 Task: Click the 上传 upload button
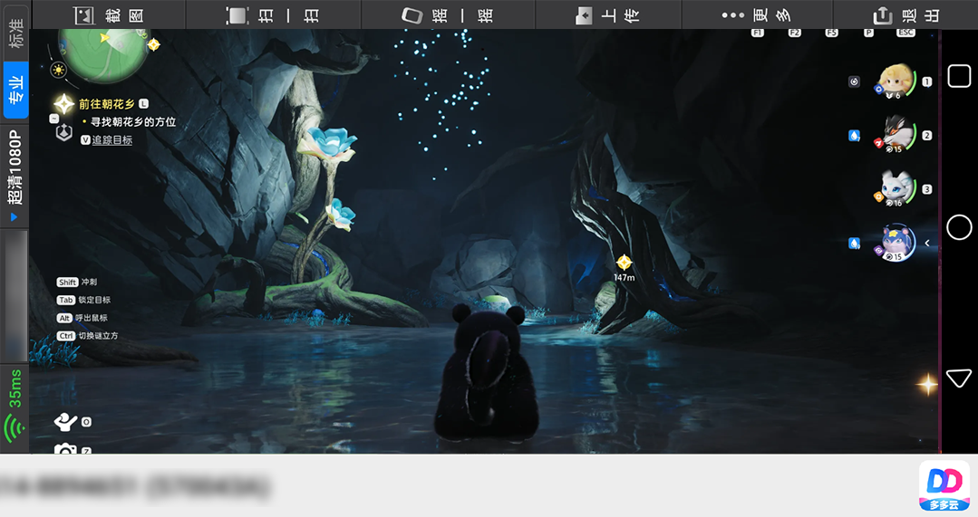607,15
